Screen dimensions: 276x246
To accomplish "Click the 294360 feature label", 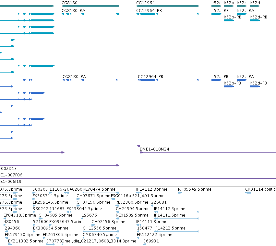I will (x=13, y=228).
